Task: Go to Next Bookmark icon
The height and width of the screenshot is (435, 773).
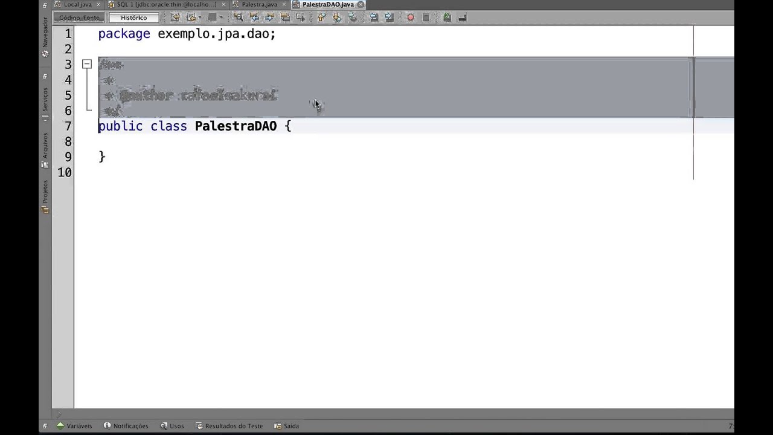Action: point(337,18)
